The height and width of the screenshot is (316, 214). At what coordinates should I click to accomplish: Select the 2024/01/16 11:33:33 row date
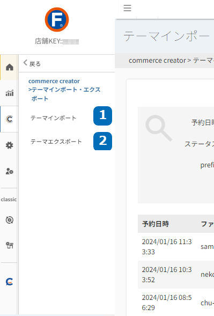167,247
